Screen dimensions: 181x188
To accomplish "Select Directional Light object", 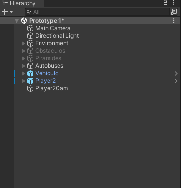I will point(57,36).
